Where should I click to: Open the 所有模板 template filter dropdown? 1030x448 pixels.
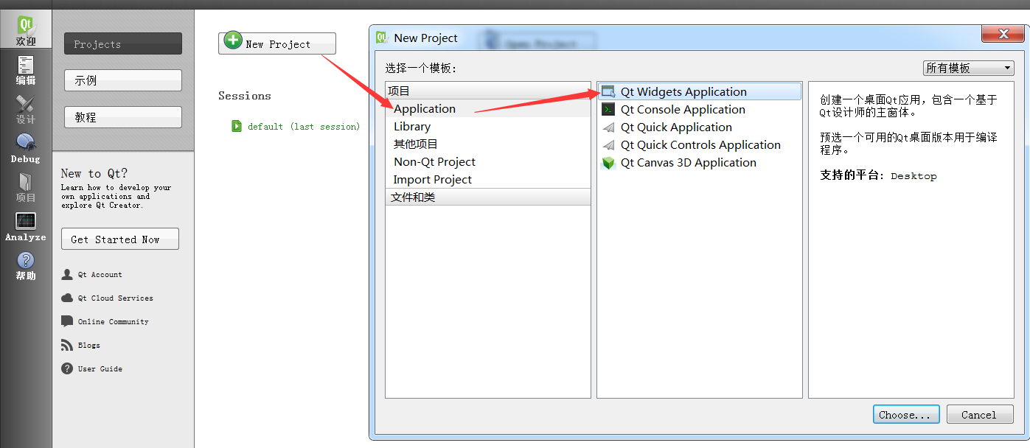click(x=969, y=68)
